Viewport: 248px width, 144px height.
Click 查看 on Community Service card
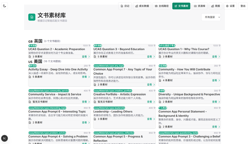[85, 102]
